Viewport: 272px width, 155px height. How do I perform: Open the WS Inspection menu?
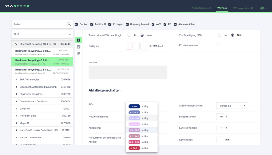click(243, 8)
